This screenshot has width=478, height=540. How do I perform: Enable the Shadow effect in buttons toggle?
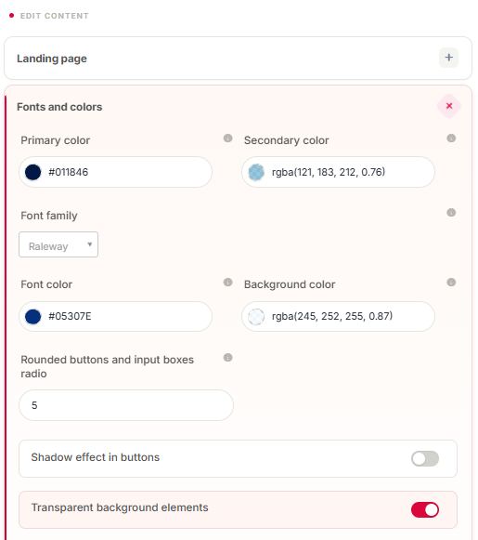pos(425,458)
